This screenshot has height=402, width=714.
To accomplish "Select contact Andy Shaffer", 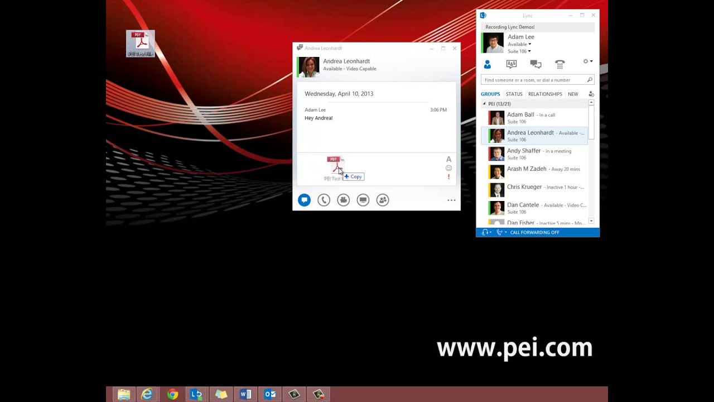I will pyautogui.click(x=534, y=154).
